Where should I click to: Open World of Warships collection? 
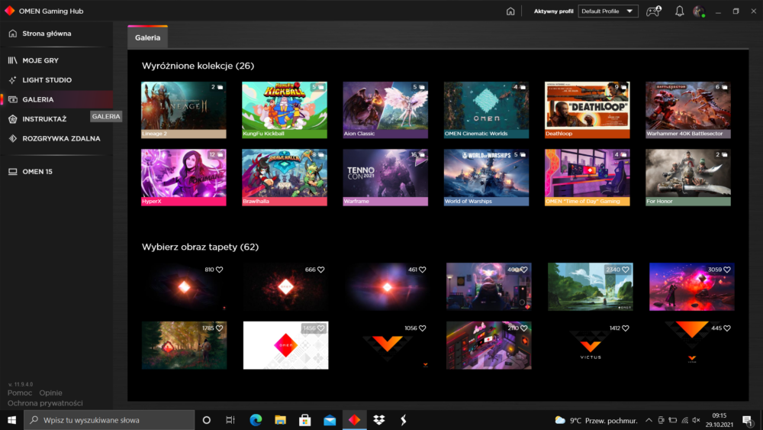pyautogui.click(x=486, y=178)
